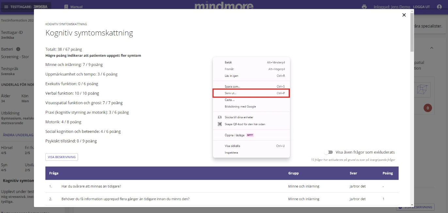
Task: Click the Logga ut link
Action: pyautogui.click(x=421, y=7)
